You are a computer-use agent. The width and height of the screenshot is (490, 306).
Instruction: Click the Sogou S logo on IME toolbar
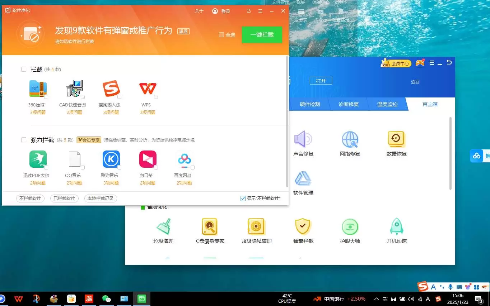coord(423,286)
